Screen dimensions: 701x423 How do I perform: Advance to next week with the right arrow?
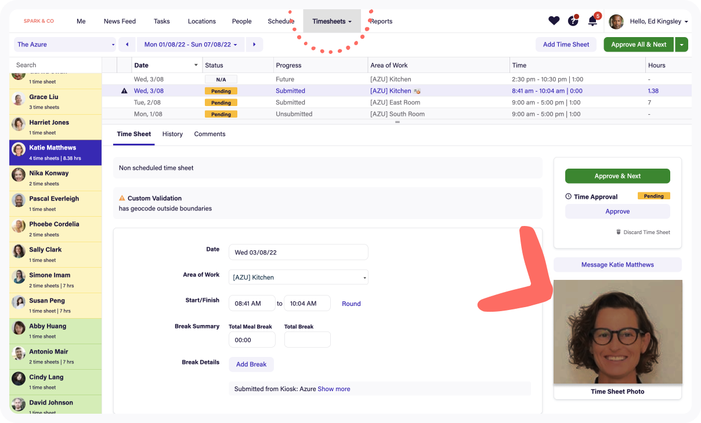[x=254, y=44]
